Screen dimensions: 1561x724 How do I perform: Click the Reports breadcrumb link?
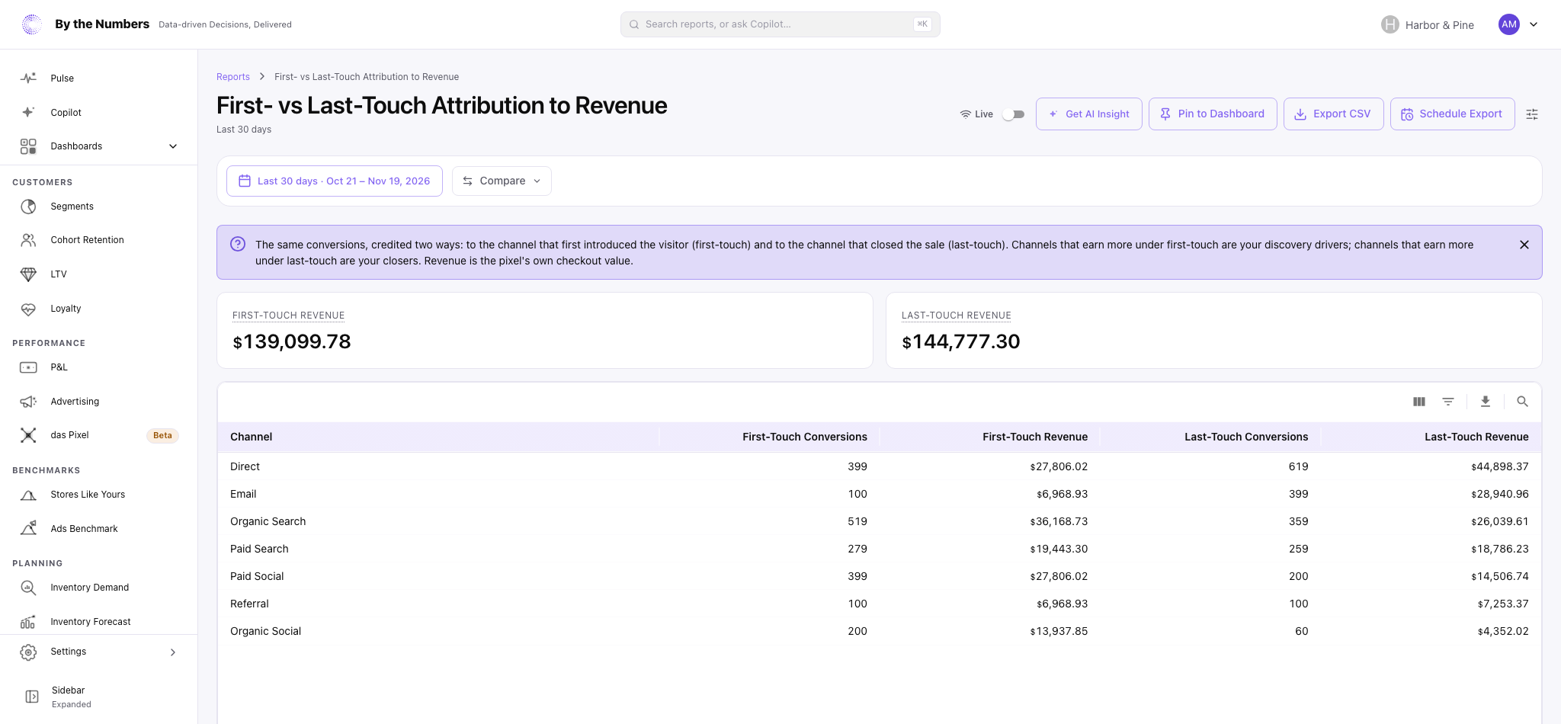click(233, 77)
